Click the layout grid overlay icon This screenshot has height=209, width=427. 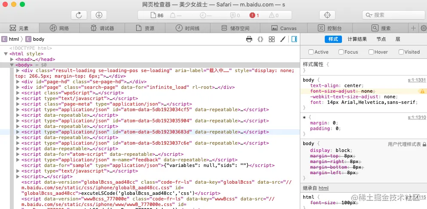pos(271,39)
